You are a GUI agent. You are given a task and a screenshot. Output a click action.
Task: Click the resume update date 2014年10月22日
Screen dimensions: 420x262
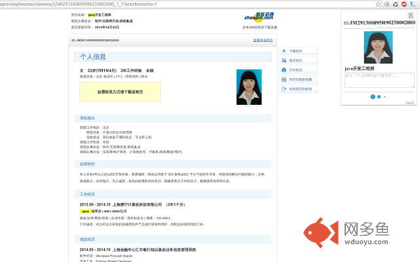click(x=107, y=28)
